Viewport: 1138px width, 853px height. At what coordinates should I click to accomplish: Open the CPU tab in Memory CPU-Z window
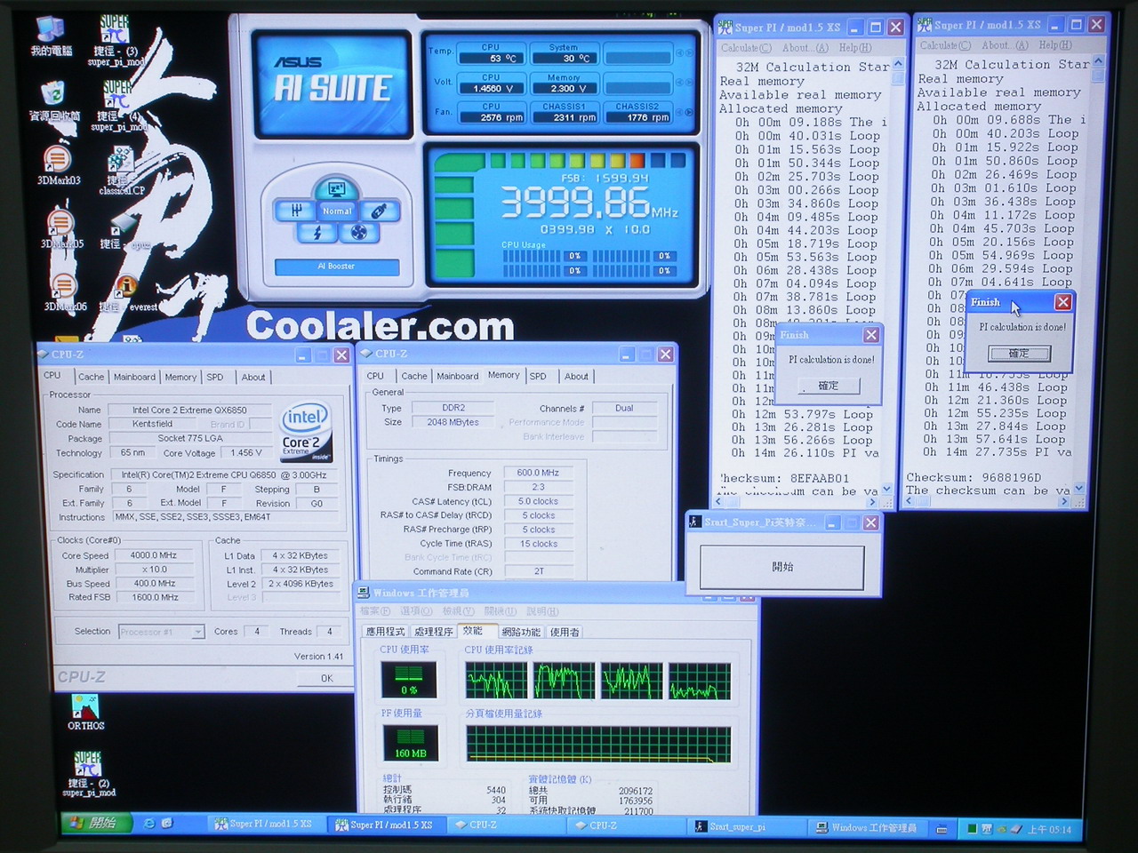(x=375, y=376)
